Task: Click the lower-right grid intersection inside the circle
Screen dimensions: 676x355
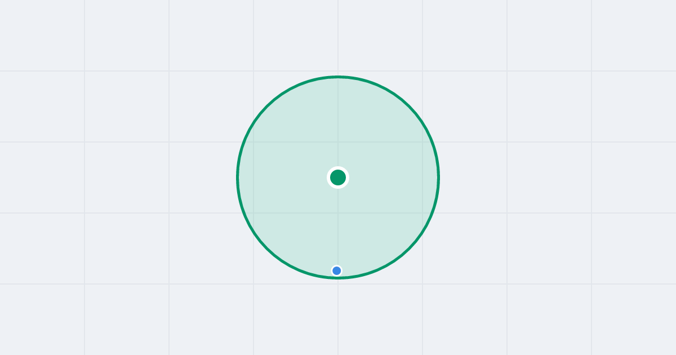Action: 422,213
